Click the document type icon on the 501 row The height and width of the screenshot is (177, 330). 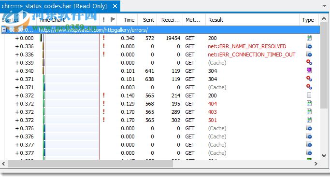coord(309,120)
